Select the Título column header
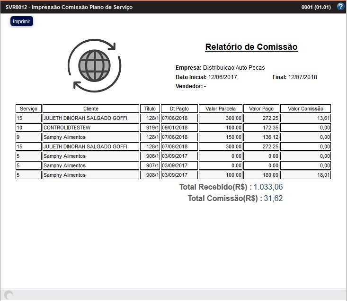The image size is (347, 301). 150,109
